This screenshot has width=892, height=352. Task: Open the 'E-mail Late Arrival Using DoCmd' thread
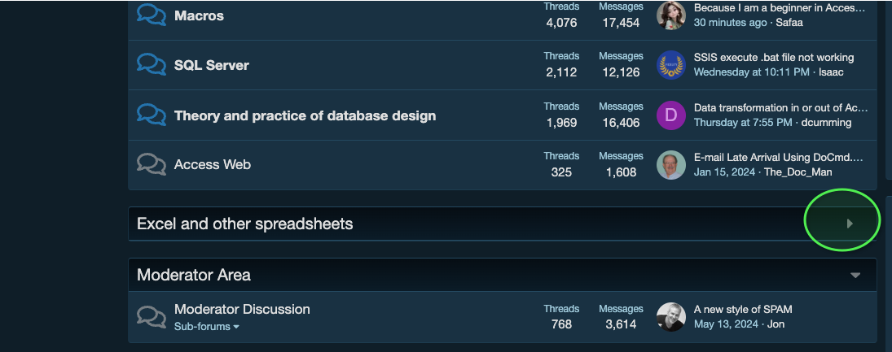[x=779, y=158]
